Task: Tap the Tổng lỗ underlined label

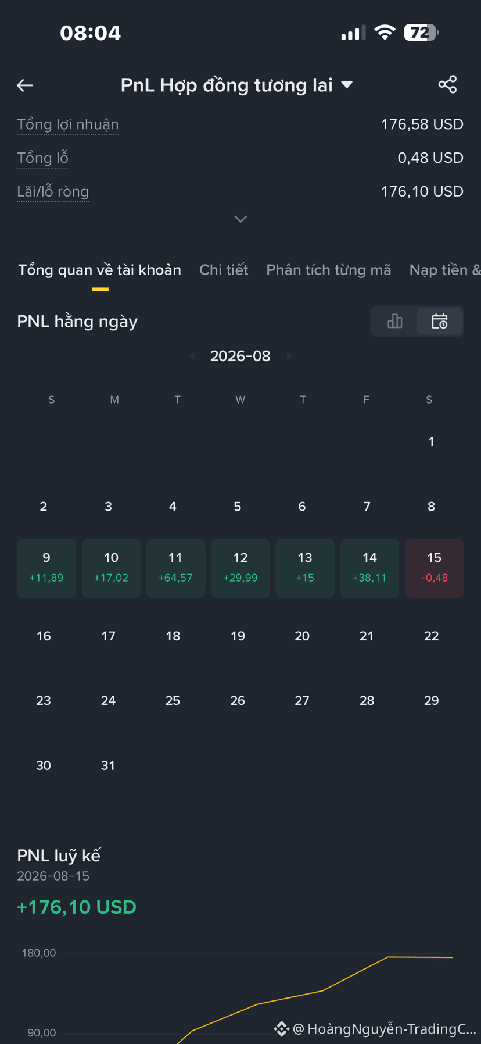Action: click(x=43, y=158)
